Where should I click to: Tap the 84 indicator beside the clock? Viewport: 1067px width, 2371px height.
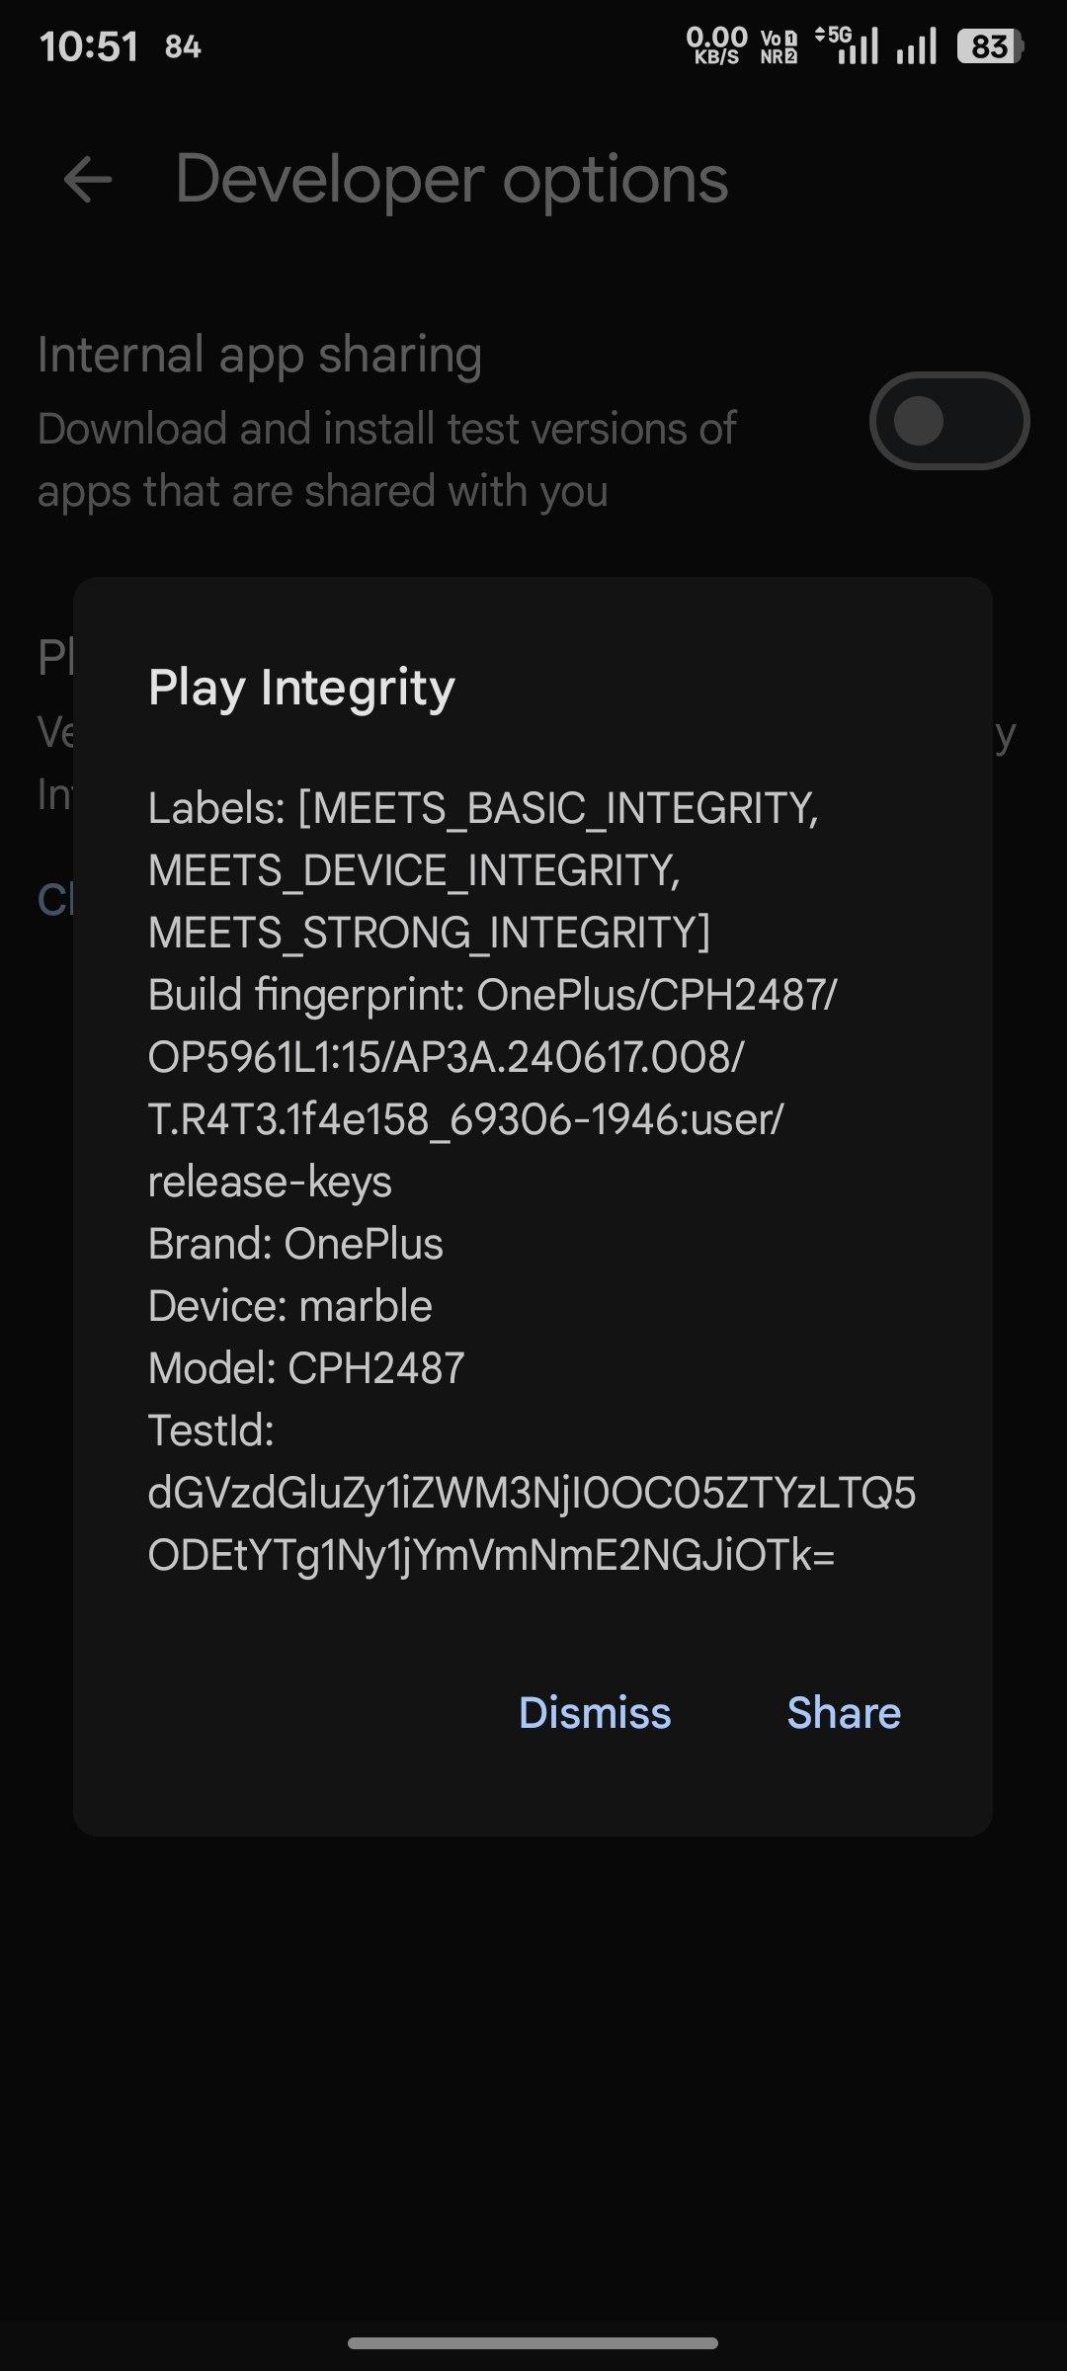pyautogui.click(x=183, y=46)
